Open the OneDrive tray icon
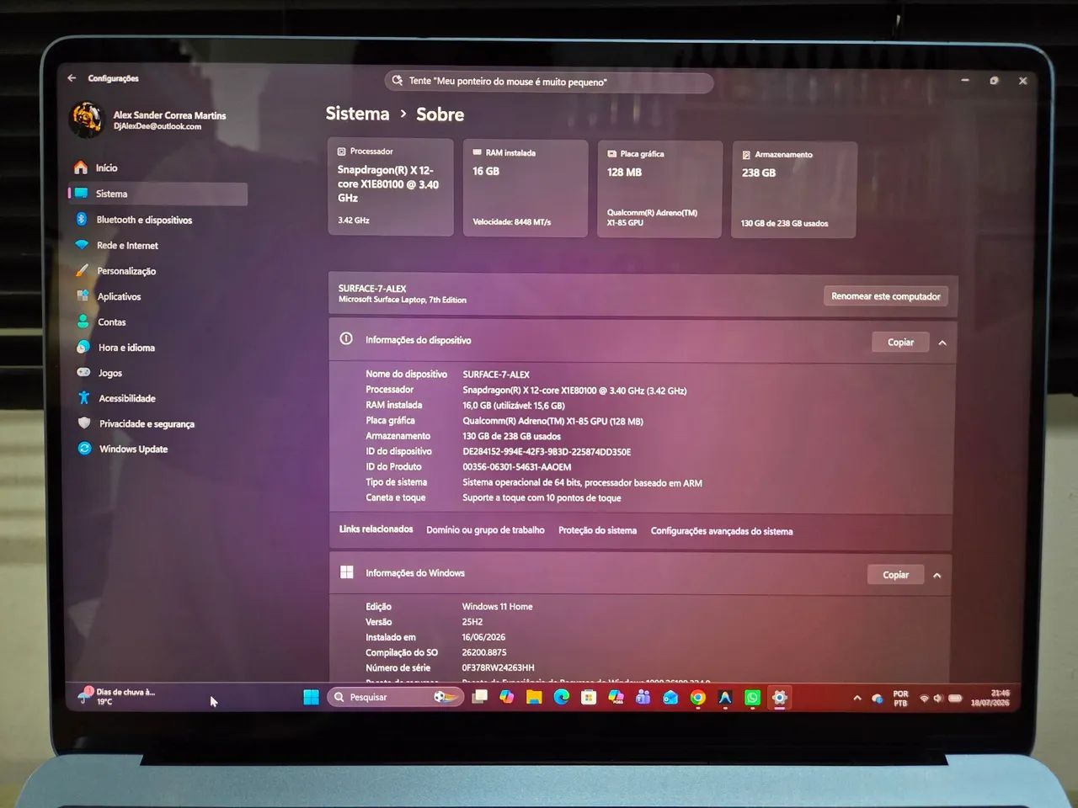This screenshot has height=808, width=1078. click(x=877, y=699)
